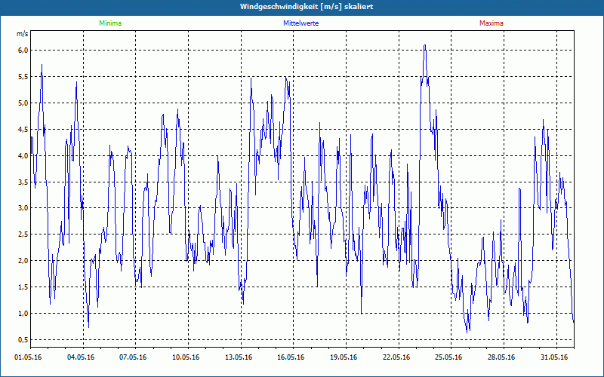This screenshot has width=604, height=377.
Task: Click the 16.05.16 date label
Action: tap(291, 357)
